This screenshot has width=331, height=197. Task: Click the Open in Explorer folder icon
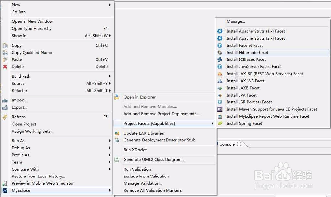(117, 97)
